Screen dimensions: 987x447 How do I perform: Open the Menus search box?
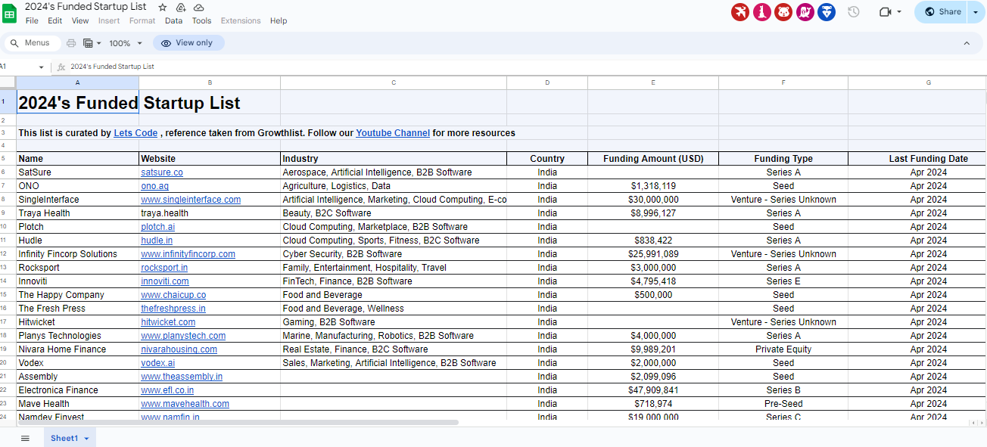(31, 43)
